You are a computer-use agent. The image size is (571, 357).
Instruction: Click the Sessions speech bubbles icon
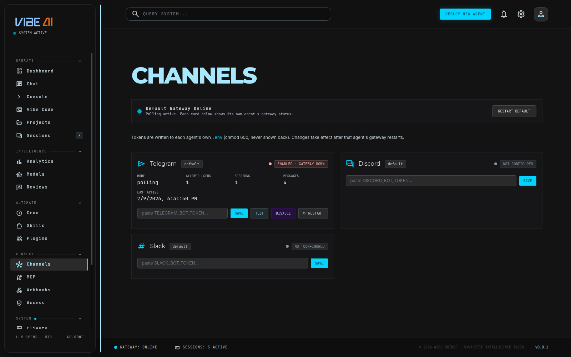click(x=19, y=136)
